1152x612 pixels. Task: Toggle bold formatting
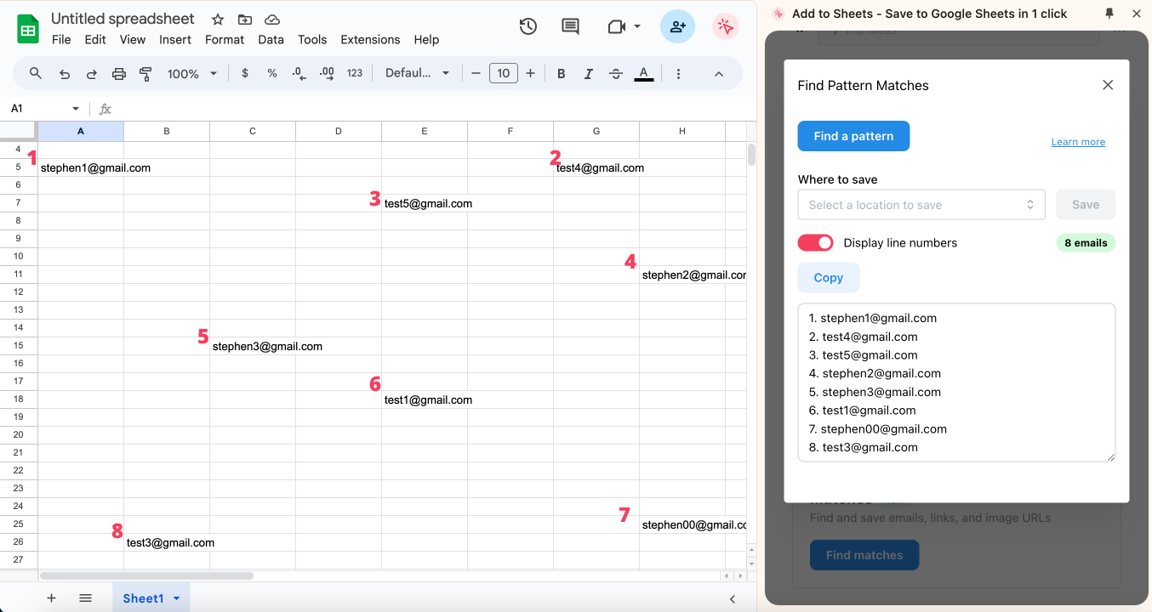[562, 74]
